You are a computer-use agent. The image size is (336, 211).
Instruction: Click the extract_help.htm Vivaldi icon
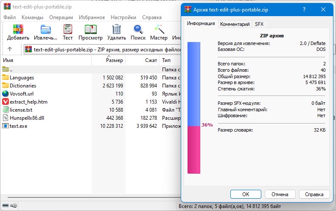(x=6, y=101)
